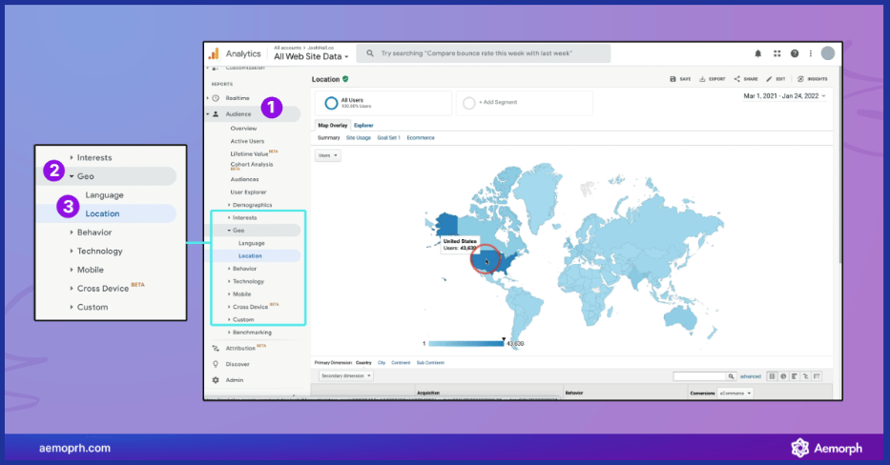Select the Performance bar view icon

click(794, 376)
